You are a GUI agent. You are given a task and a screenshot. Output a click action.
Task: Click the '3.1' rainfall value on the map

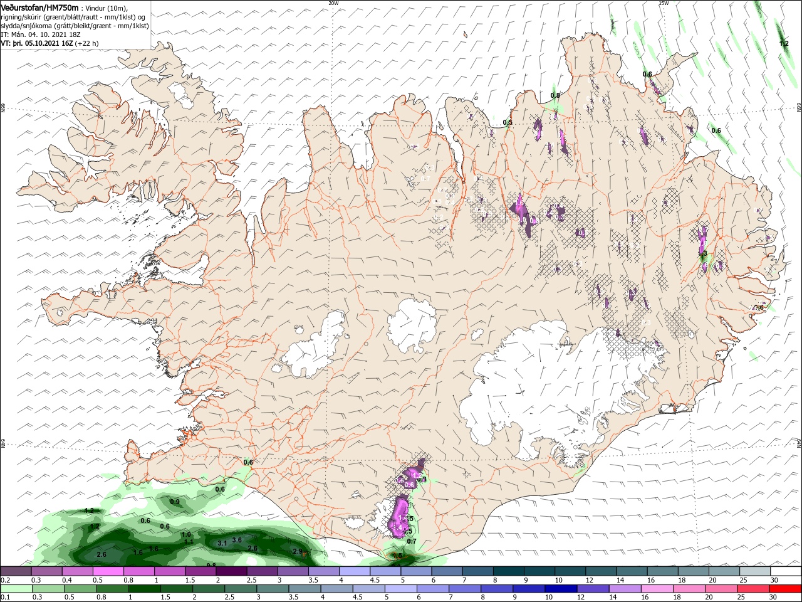(x=222, y=543)
